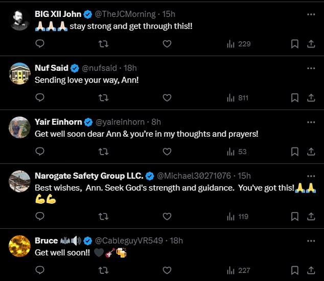Reply to BIG XII John's tweet
Image resolution: width=324 pixels, height=281 pixels.
pos(40,44)
